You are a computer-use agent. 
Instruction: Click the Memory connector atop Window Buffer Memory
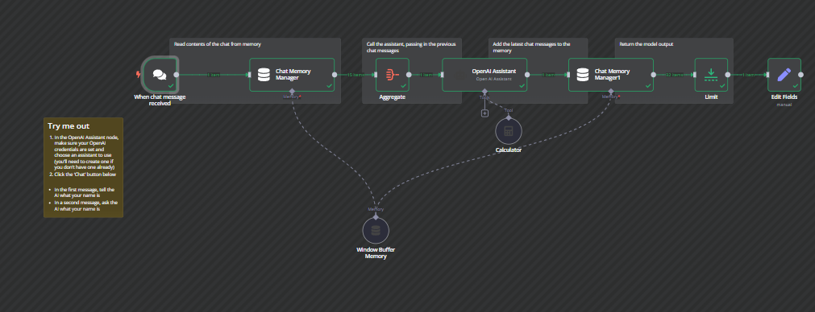[376, 217]
